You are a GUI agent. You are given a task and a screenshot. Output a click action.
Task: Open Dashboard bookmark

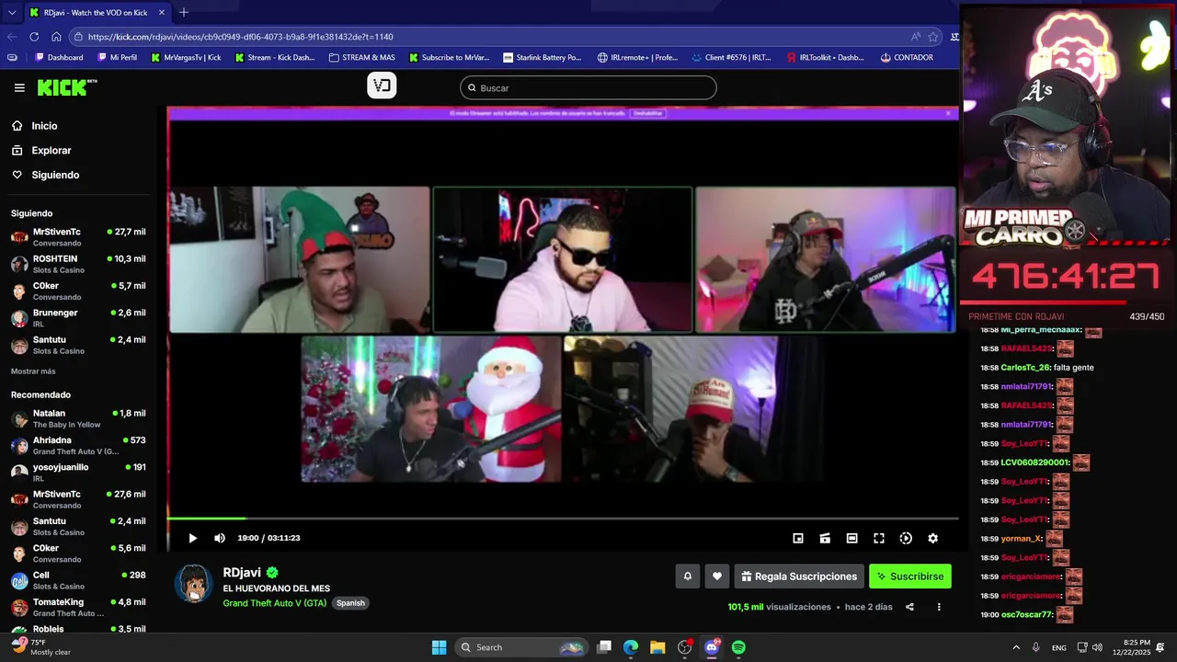click(59, 57)
